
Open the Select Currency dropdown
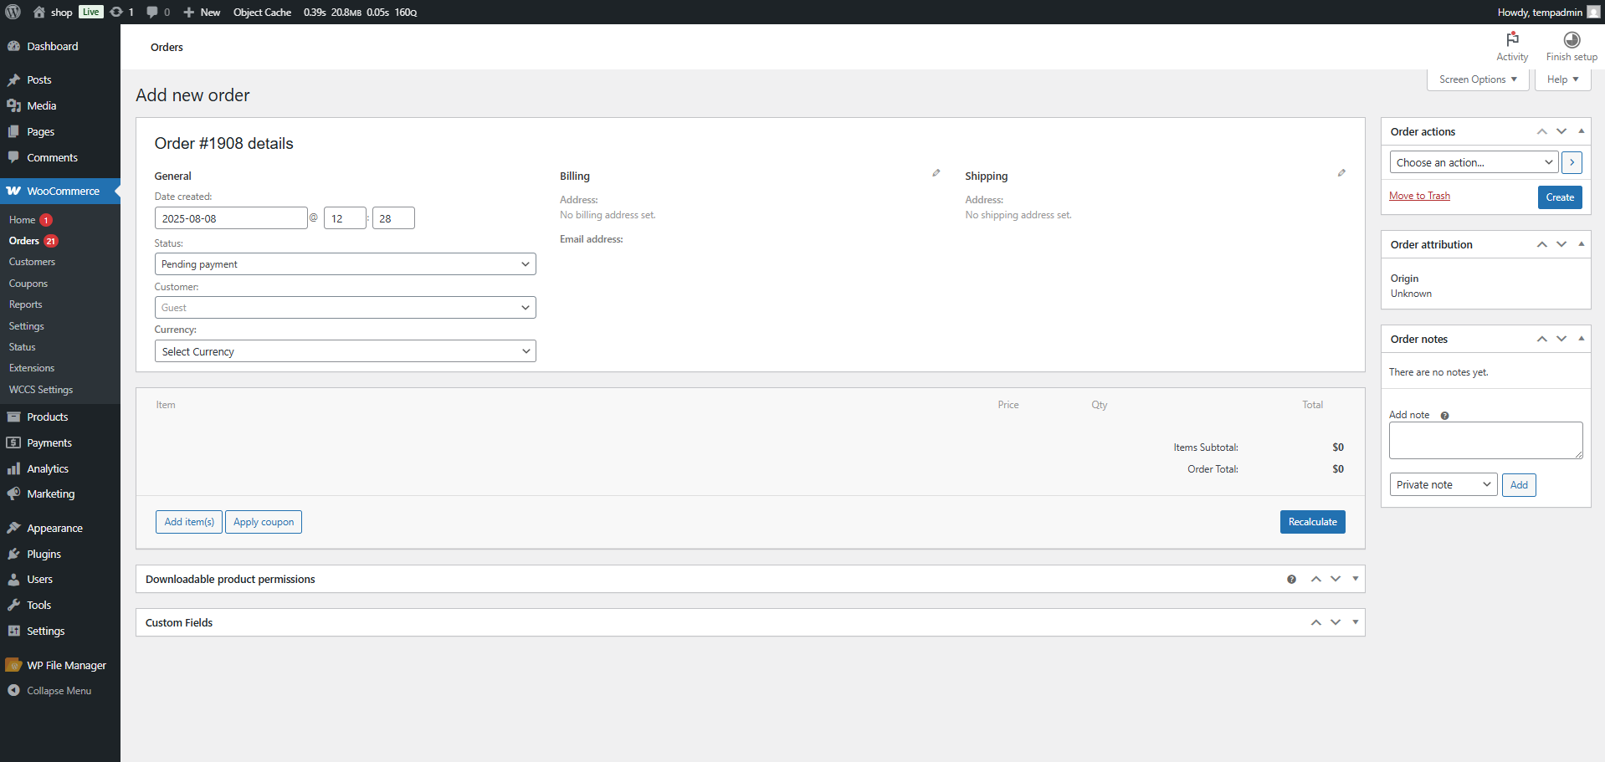click(345, 351)
